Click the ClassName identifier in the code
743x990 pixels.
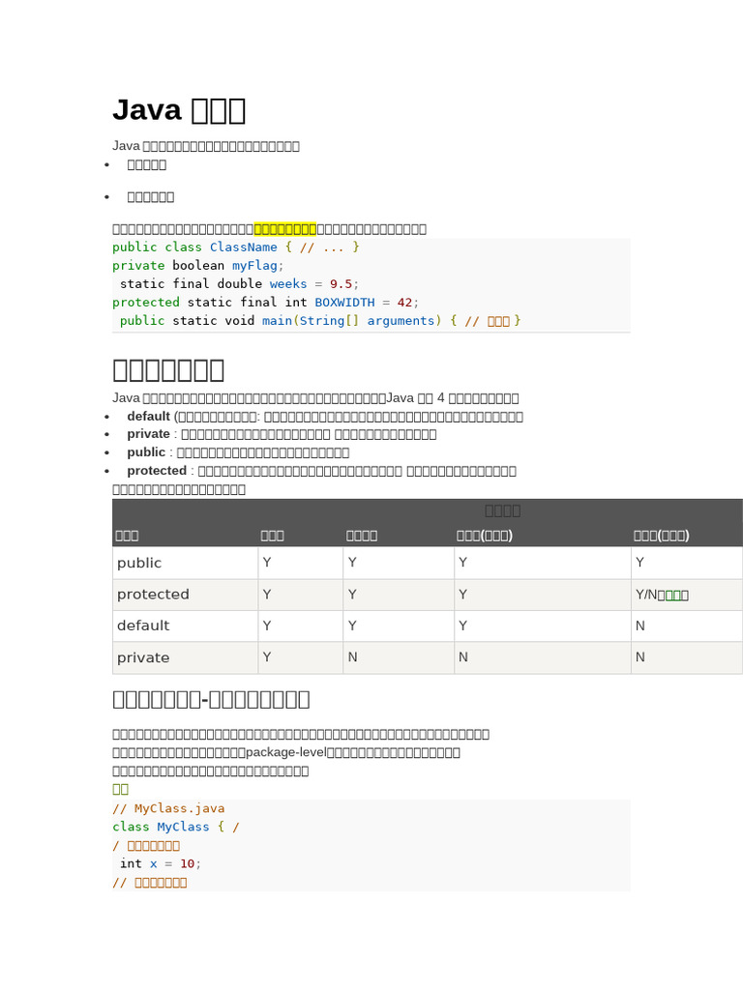click(x=243, y=247)
